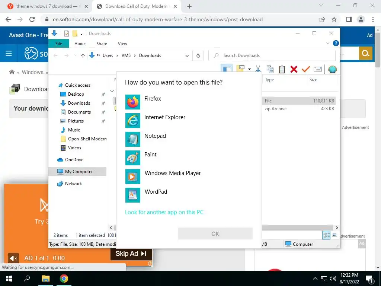Screen dimensions: 381x286
Task: Click Softonic orange search button
Action: 365,53
